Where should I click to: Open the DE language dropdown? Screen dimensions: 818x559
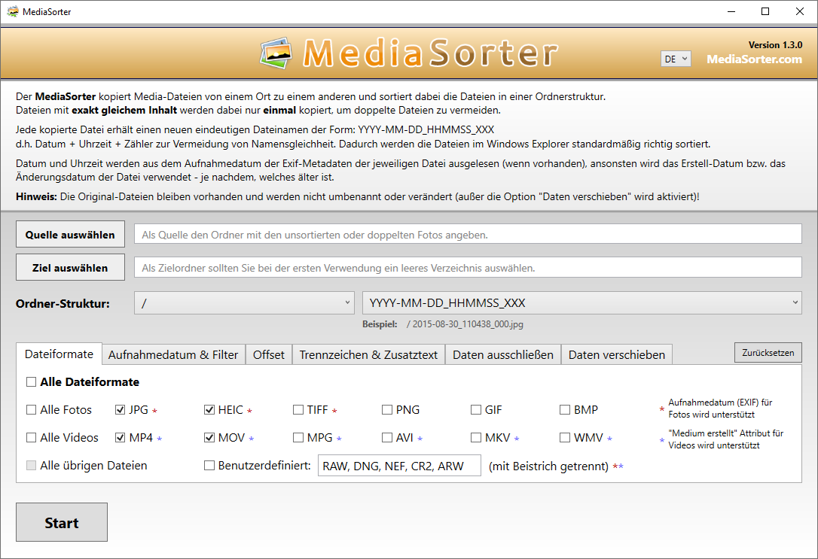click(676, 59)
